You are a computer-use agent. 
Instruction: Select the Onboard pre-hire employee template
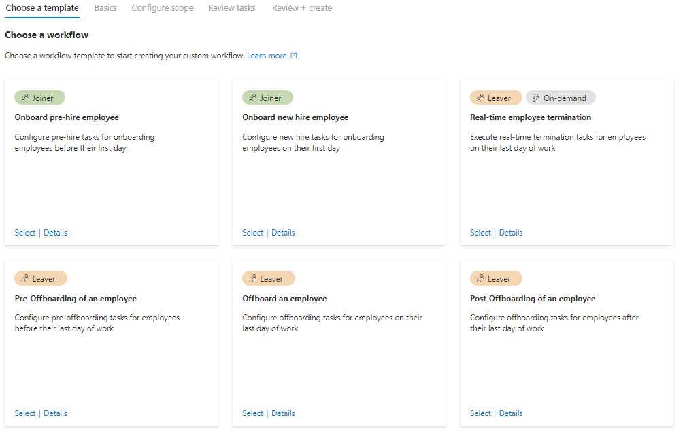(25, 233)
